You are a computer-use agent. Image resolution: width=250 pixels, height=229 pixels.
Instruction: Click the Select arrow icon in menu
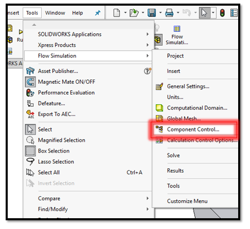[30, 129]
